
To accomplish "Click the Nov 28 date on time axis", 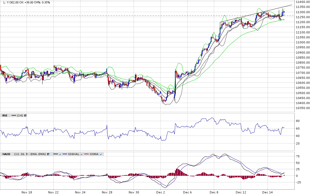I will (107, 192).
